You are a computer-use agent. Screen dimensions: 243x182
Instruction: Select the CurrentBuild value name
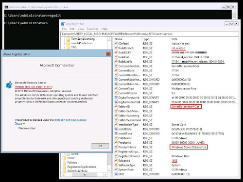(x=126, y=70)
